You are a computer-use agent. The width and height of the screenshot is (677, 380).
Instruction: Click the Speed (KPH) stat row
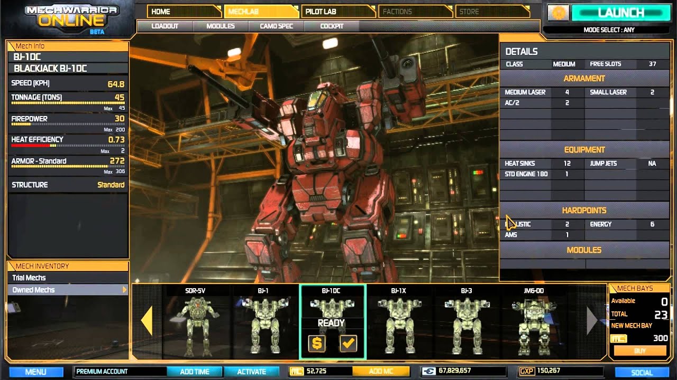click(68, 84)
